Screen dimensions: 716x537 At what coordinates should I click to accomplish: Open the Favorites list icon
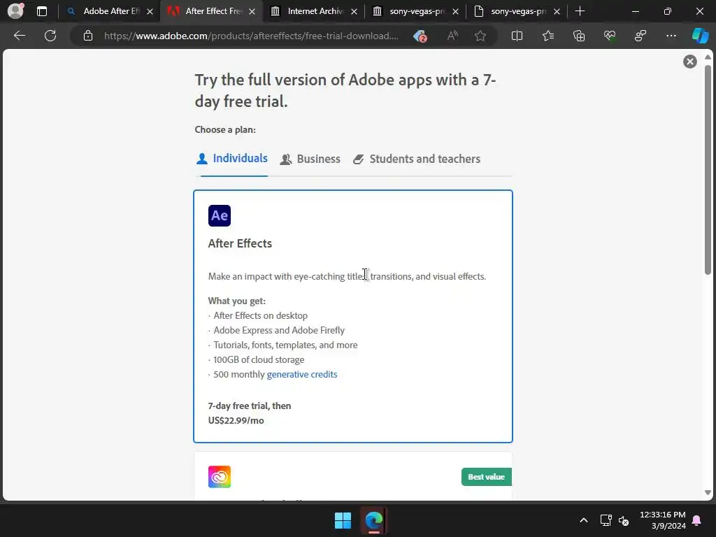point(548,36)
